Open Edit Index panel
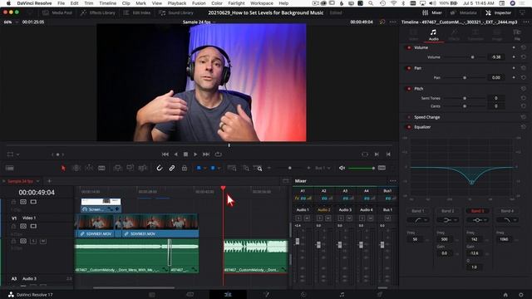 (137, 13)
